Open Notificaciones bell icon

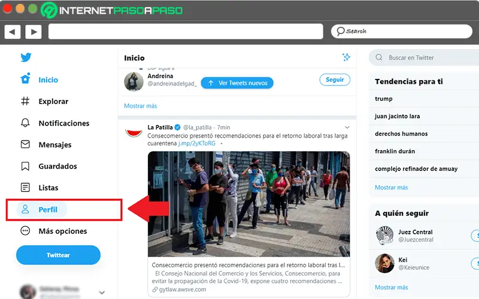(25, 123)
